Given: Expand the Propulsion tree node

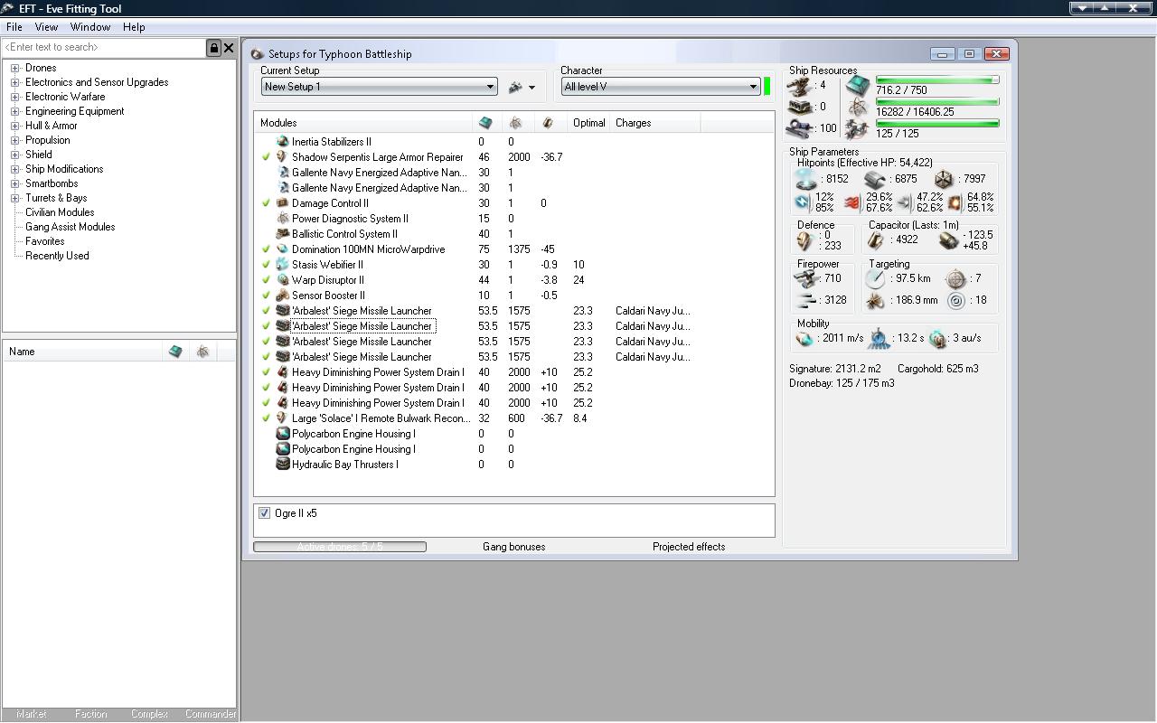Looking at the screenshot, I should [x=15, y=140].
